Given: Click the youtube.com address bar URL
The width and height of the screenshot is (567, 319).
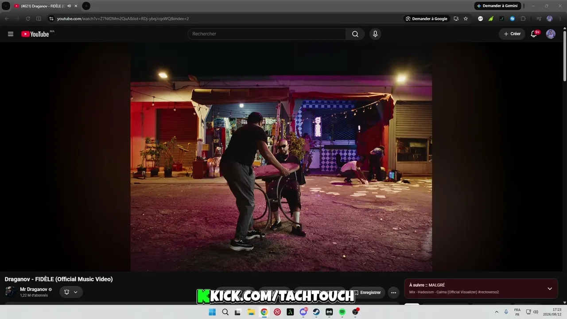Looking at the screenshot, I should [123, 19].
